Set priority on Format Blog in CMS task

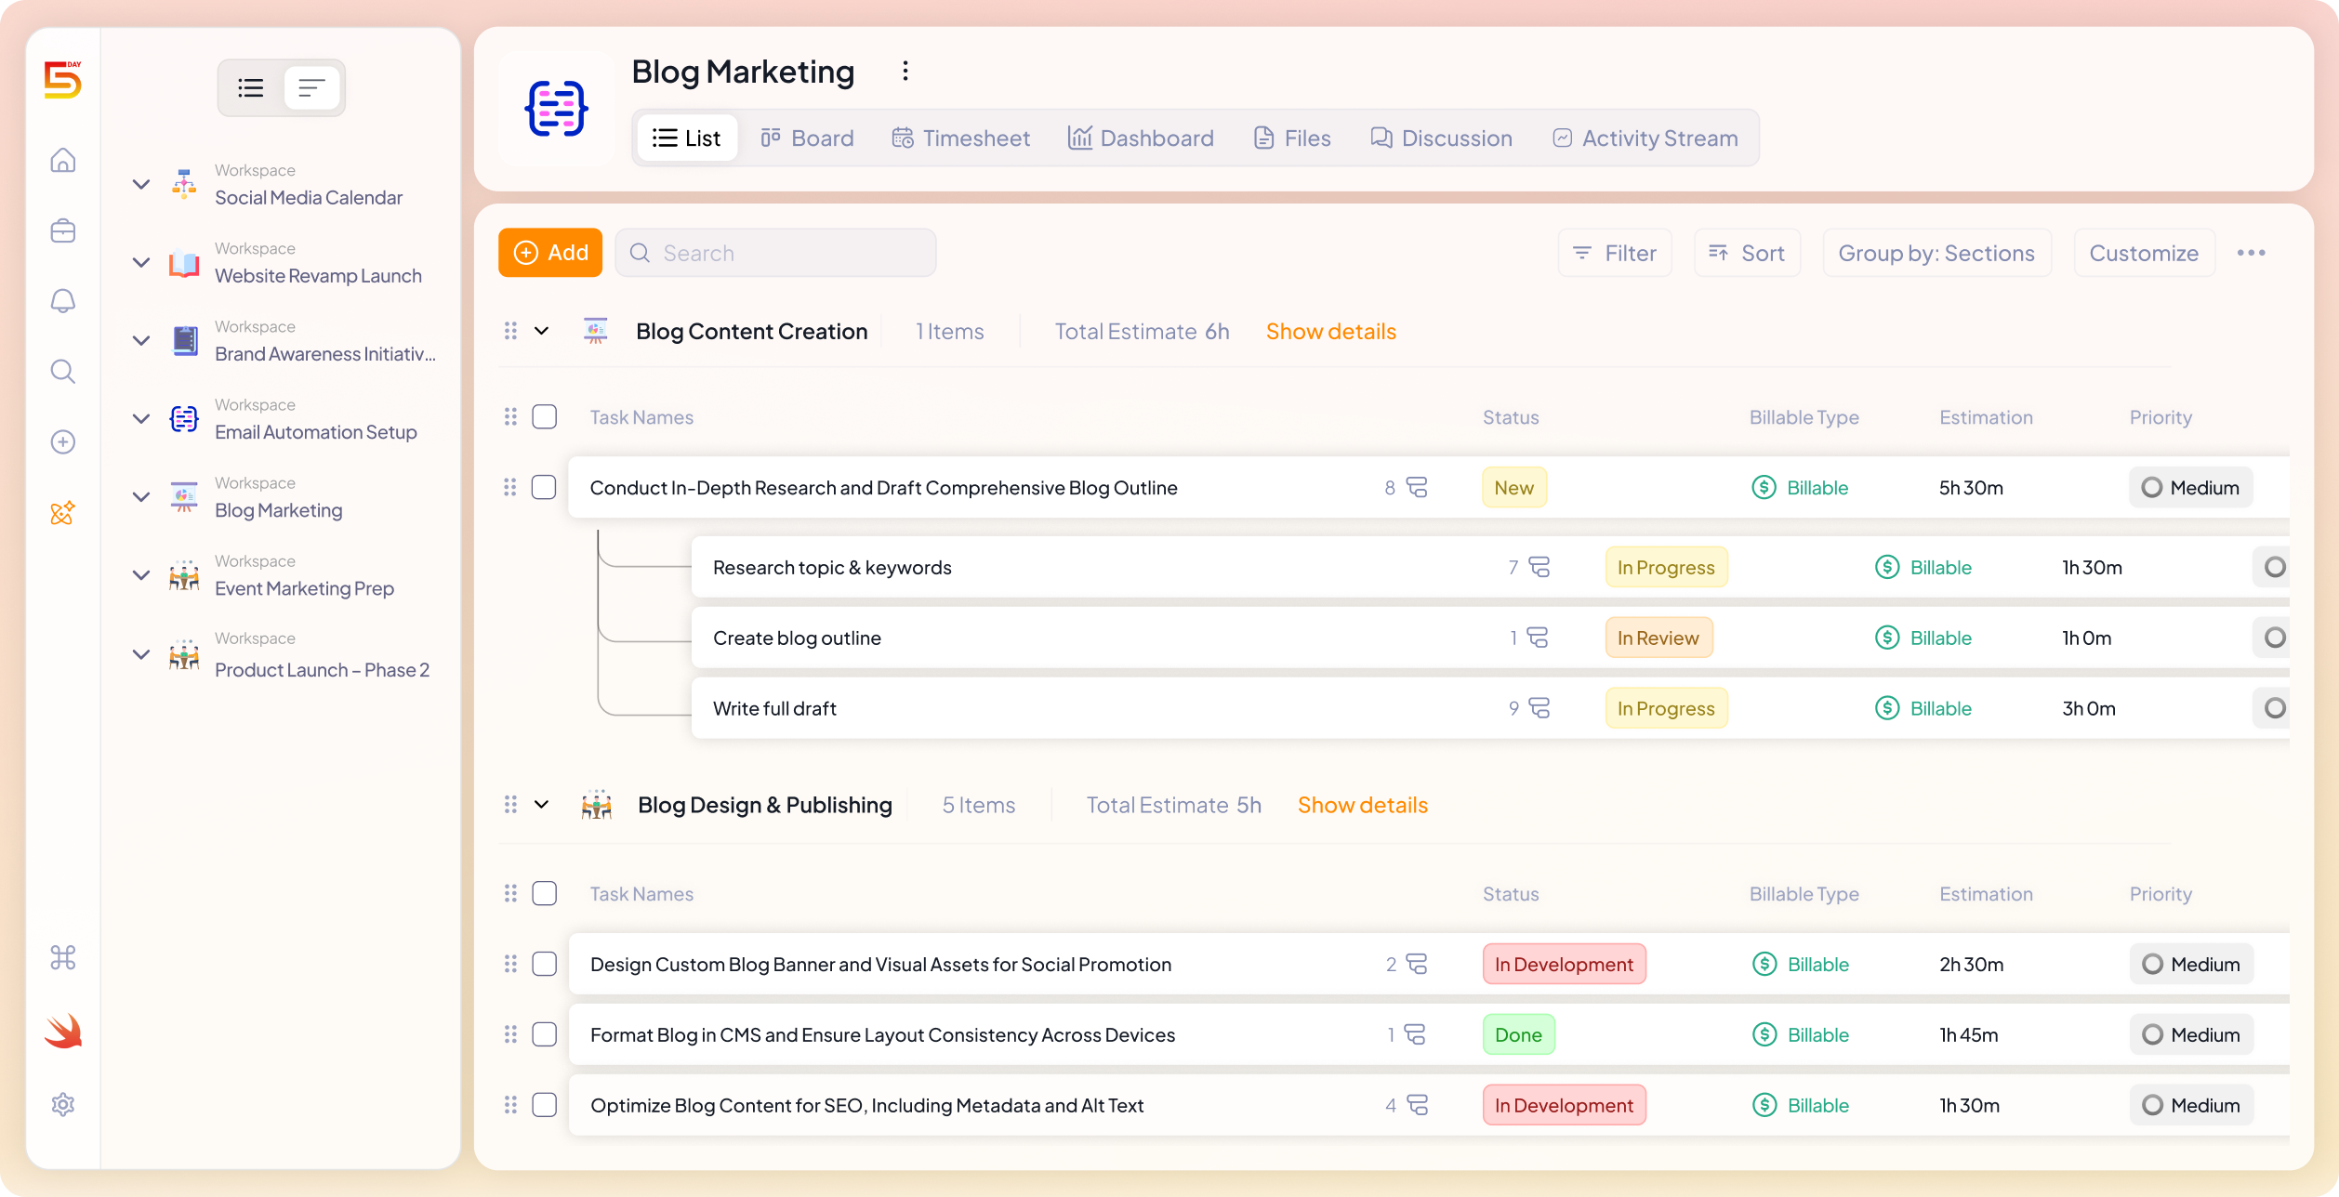(x=2191, y=1033)
